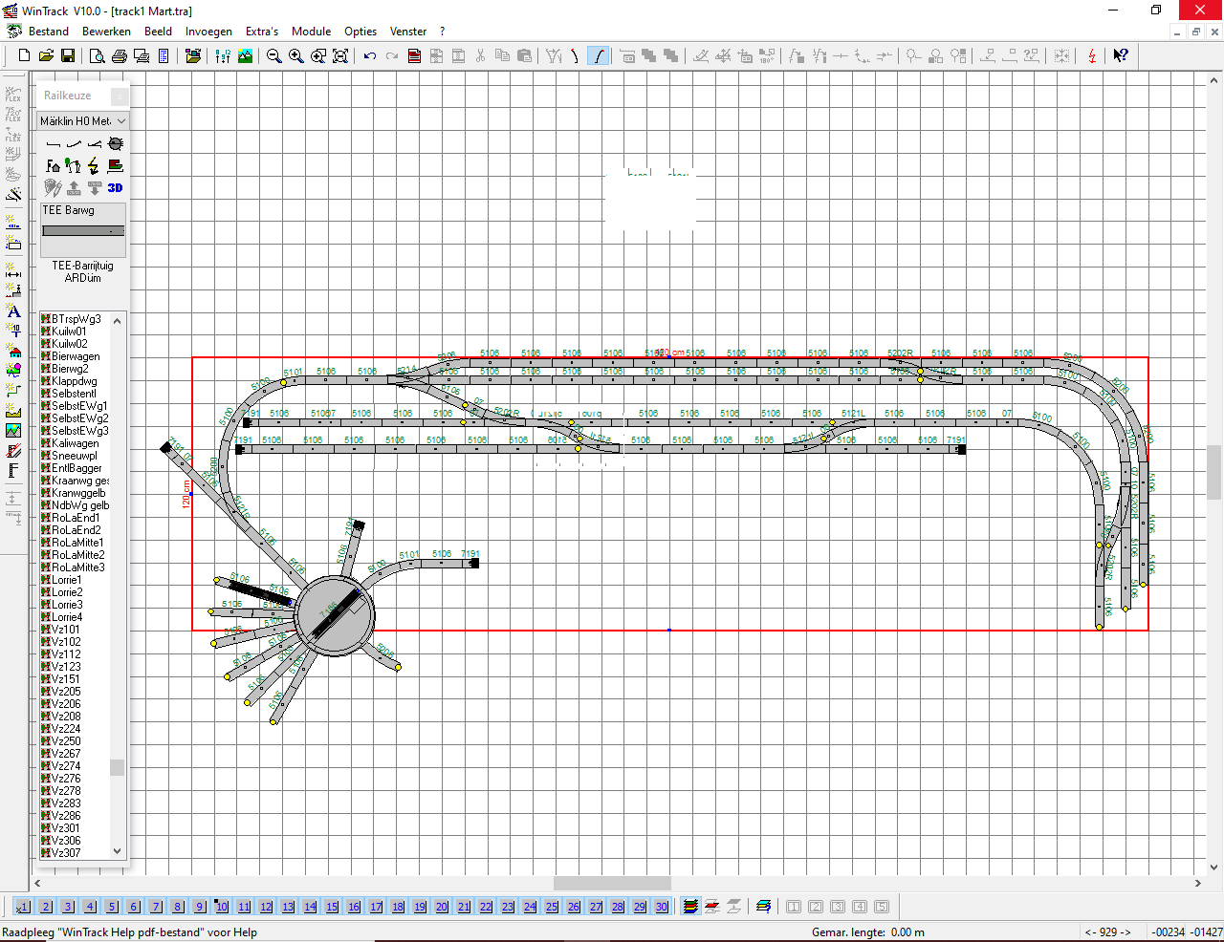Select Klappdwg in the rolling stock list

(75, 381)
